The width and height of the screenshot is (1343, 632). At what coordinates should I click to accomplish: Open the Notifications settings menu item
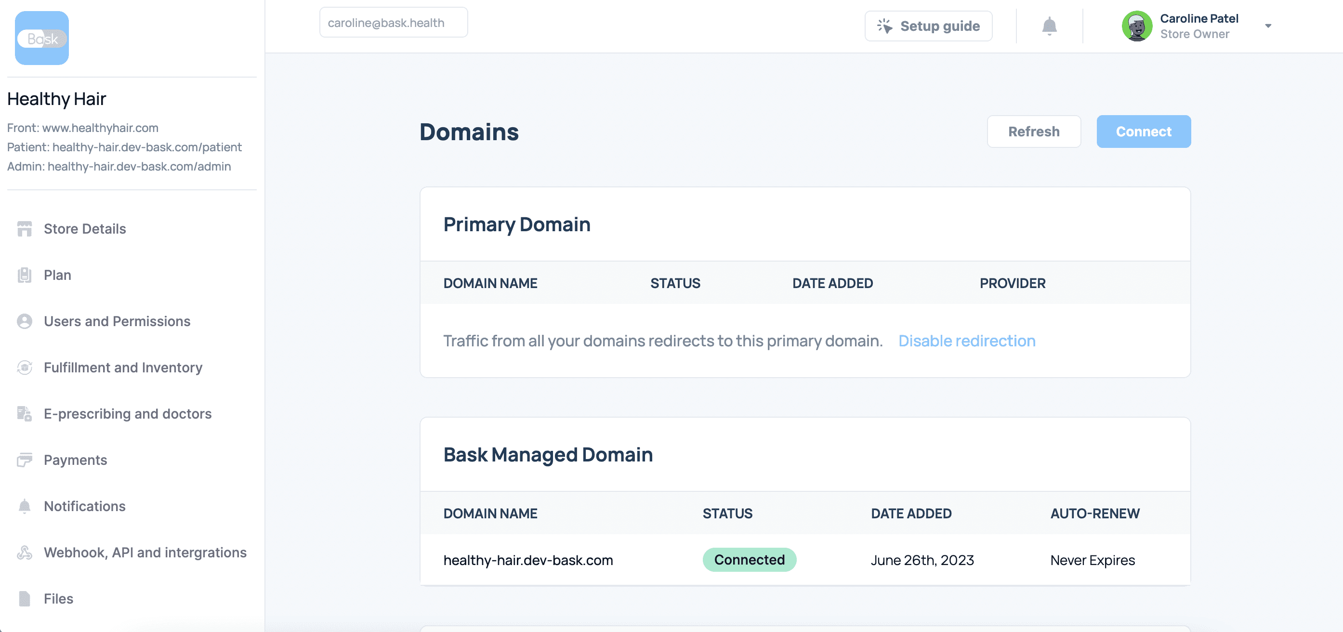click(84, 506)
